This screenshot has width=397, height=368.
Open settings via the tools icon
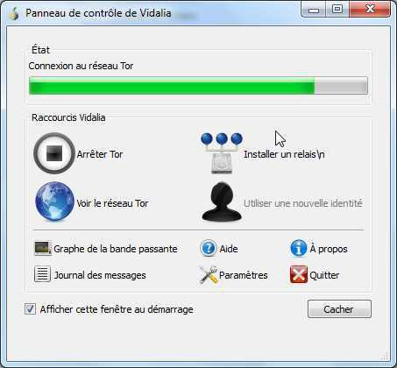[x=209, y=275]
